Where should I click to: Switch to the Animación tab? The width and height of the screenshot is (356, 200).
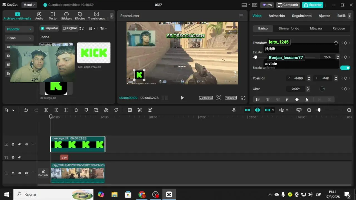277,16
